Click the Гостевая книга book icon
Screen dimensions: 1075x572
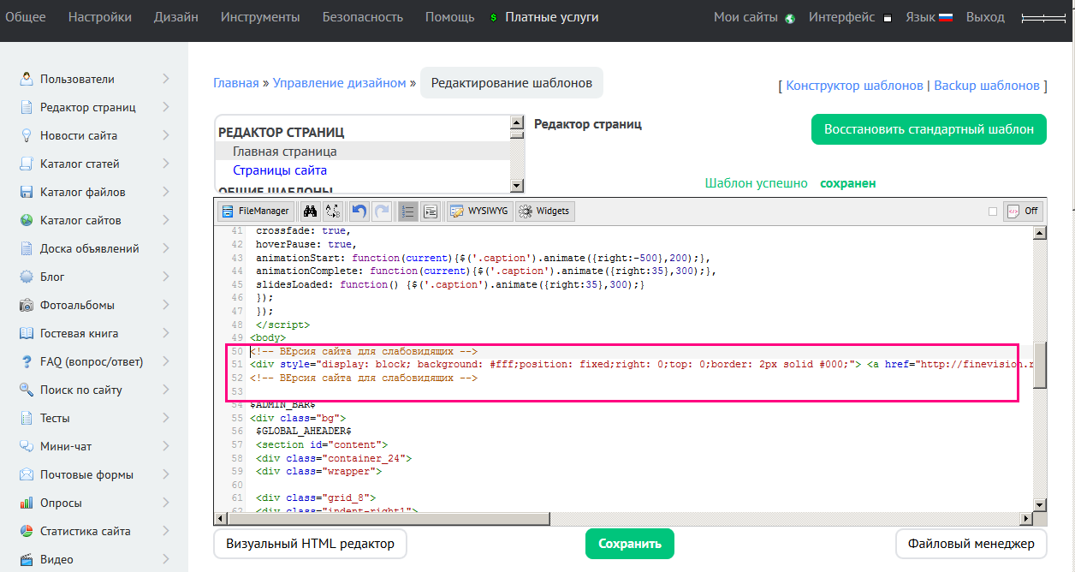27,333
